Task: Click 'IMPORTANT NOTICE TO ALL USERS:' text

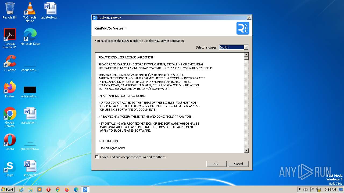Action: point(122,96)
